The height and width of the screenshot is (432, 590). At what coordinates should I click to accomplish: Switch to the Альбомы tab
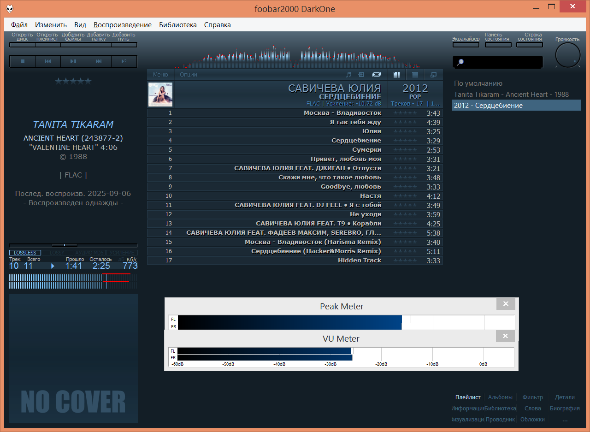[500, 397]
